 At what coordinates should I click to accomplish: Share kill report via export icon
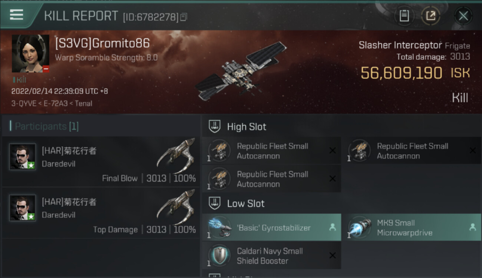[430, 16]
